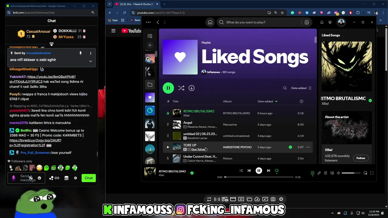
Task: Sort by duration clock column header
Action: pos(301,101)
